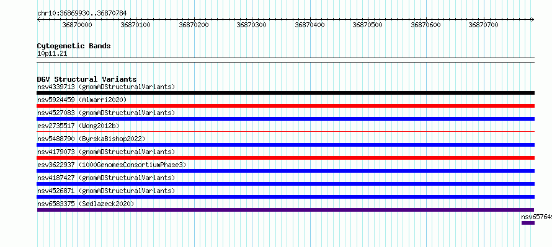Click the short purple nsv657649 bar

528,223
